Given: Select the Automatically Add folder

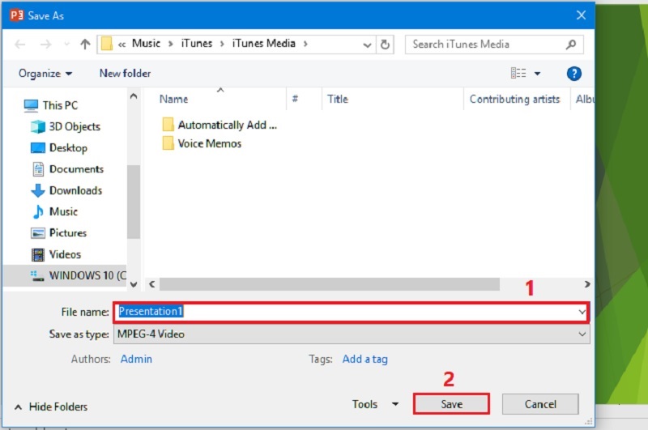Looking at the screenshot, I should click(226, 125).
